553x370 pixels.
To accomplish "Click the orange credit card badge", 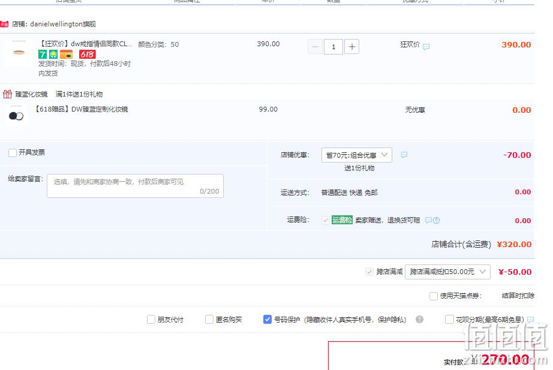I will (67, 55).
